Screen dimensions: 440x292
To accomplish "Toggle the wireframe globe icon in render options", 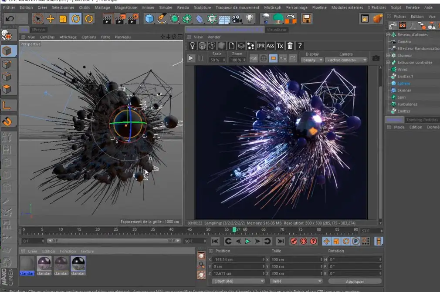I will pyautogui.click(x=264, y=58).
